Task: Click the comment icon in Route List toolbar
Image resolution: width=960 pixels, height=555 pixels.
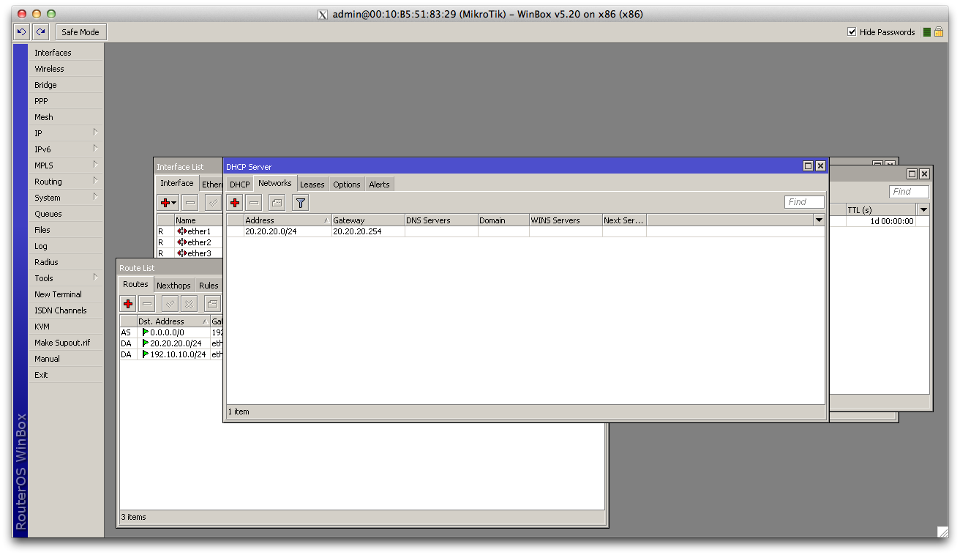Action: tap(212, 303)
